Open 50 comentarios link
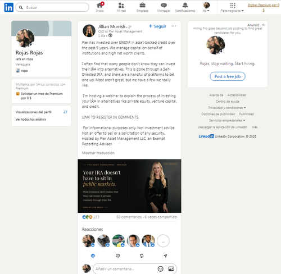The width and height of the screenshot is (281, 274). tap(129, 217)
